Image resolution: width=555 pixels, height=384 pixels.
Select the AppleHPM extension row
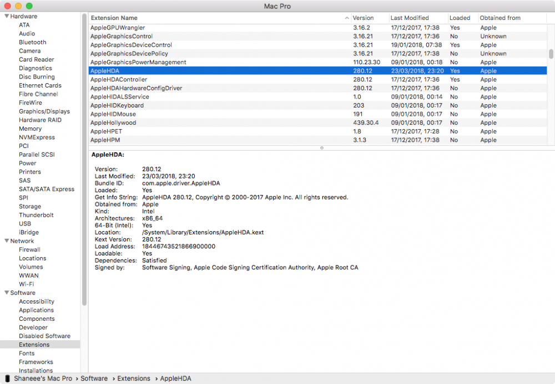click(317, 140)
